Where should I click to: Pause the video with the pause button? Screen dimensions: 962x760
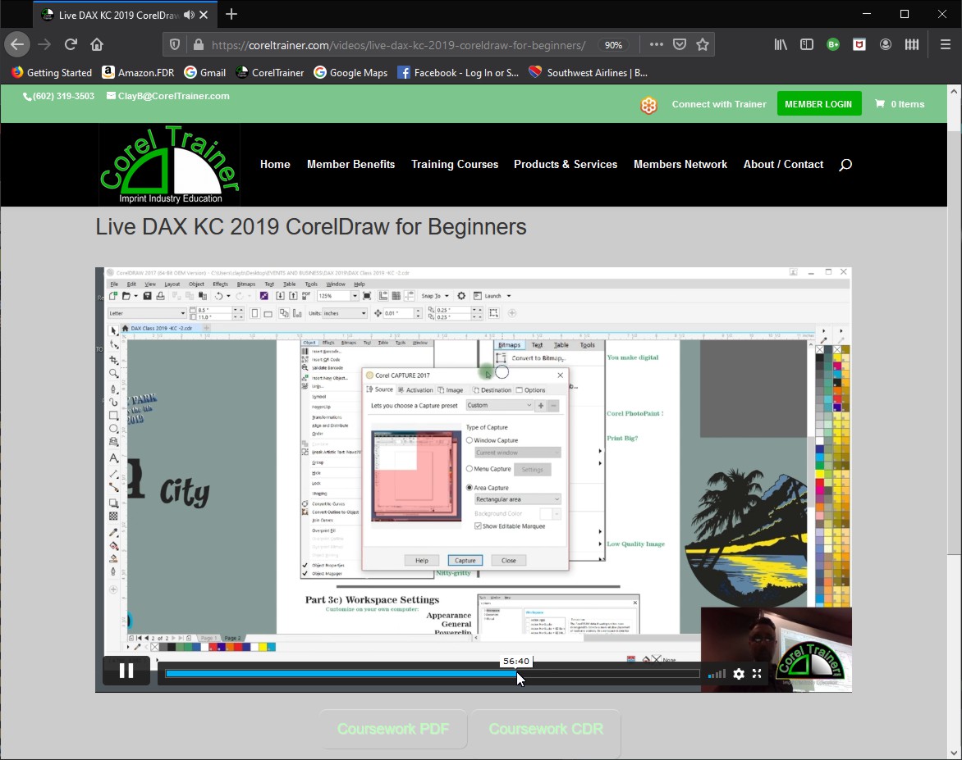tap(126, 671)
